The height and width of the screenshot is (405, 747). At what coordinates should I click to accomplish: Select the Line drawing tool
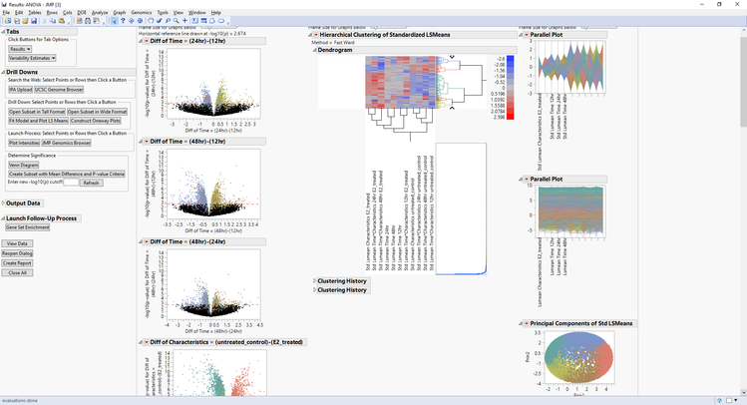point(203,21)
